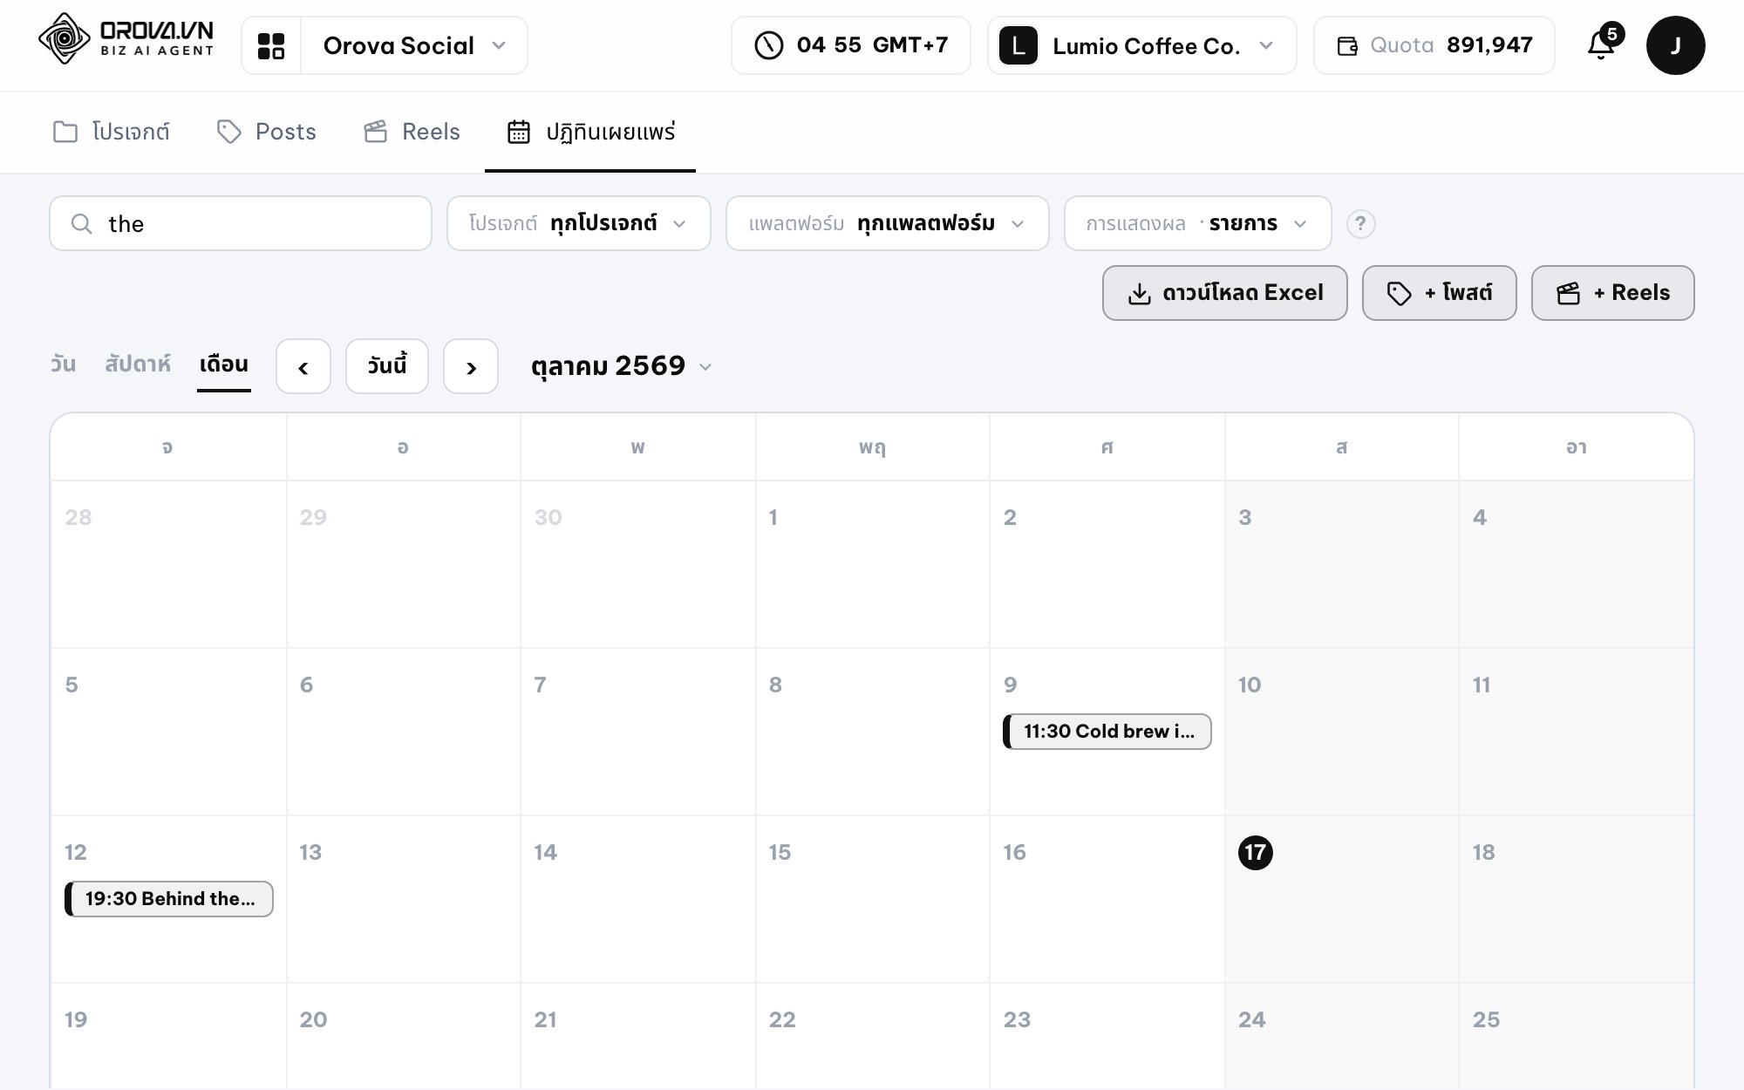Image resolution: width=1744 pixels, height=1090 pixels.
Task: Select the ปฏิทินเผยแพร่ calendar tab
Action: [590, 132]
